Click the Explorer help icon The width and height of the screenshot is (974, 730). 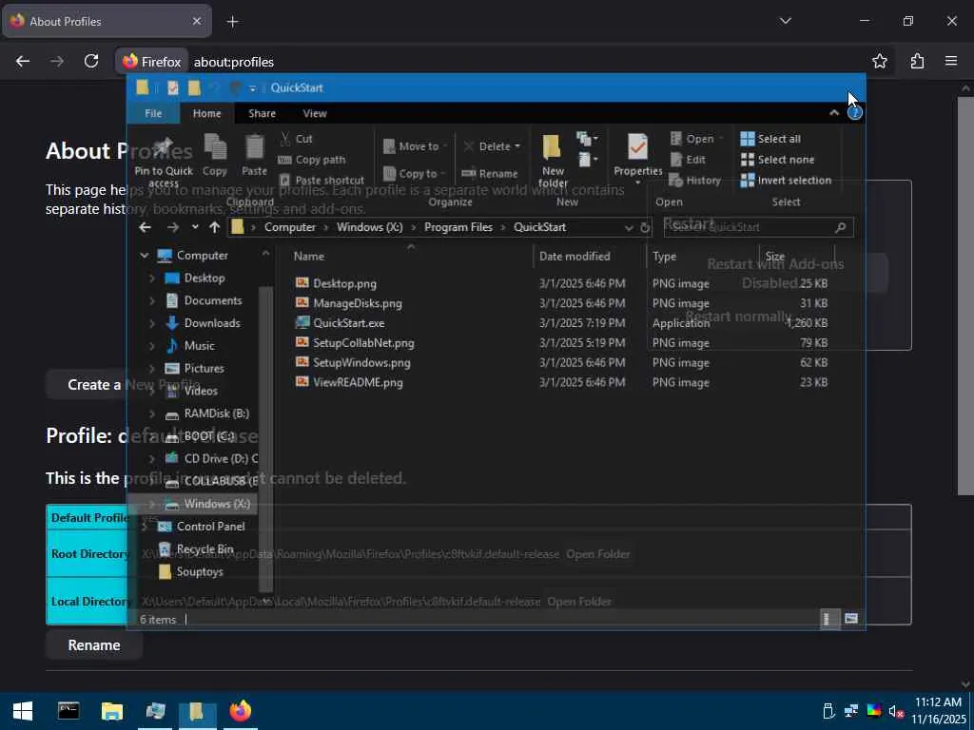855,113
